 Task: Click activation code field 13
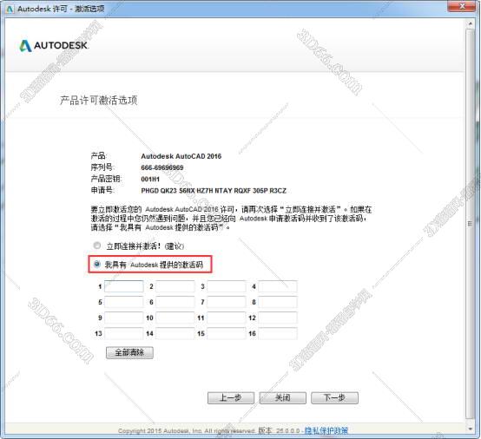pos(124,333)
